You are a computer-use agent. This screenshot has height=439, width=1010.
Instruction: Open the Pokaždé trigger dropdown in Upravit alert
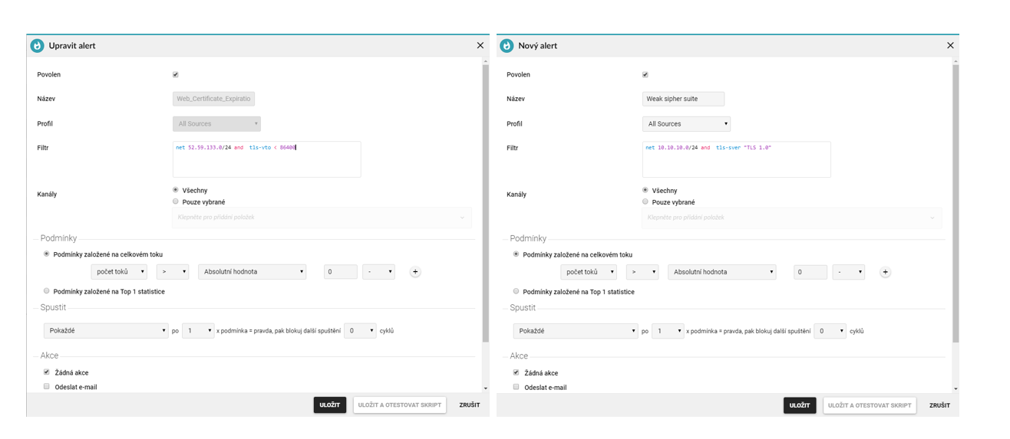106,331
